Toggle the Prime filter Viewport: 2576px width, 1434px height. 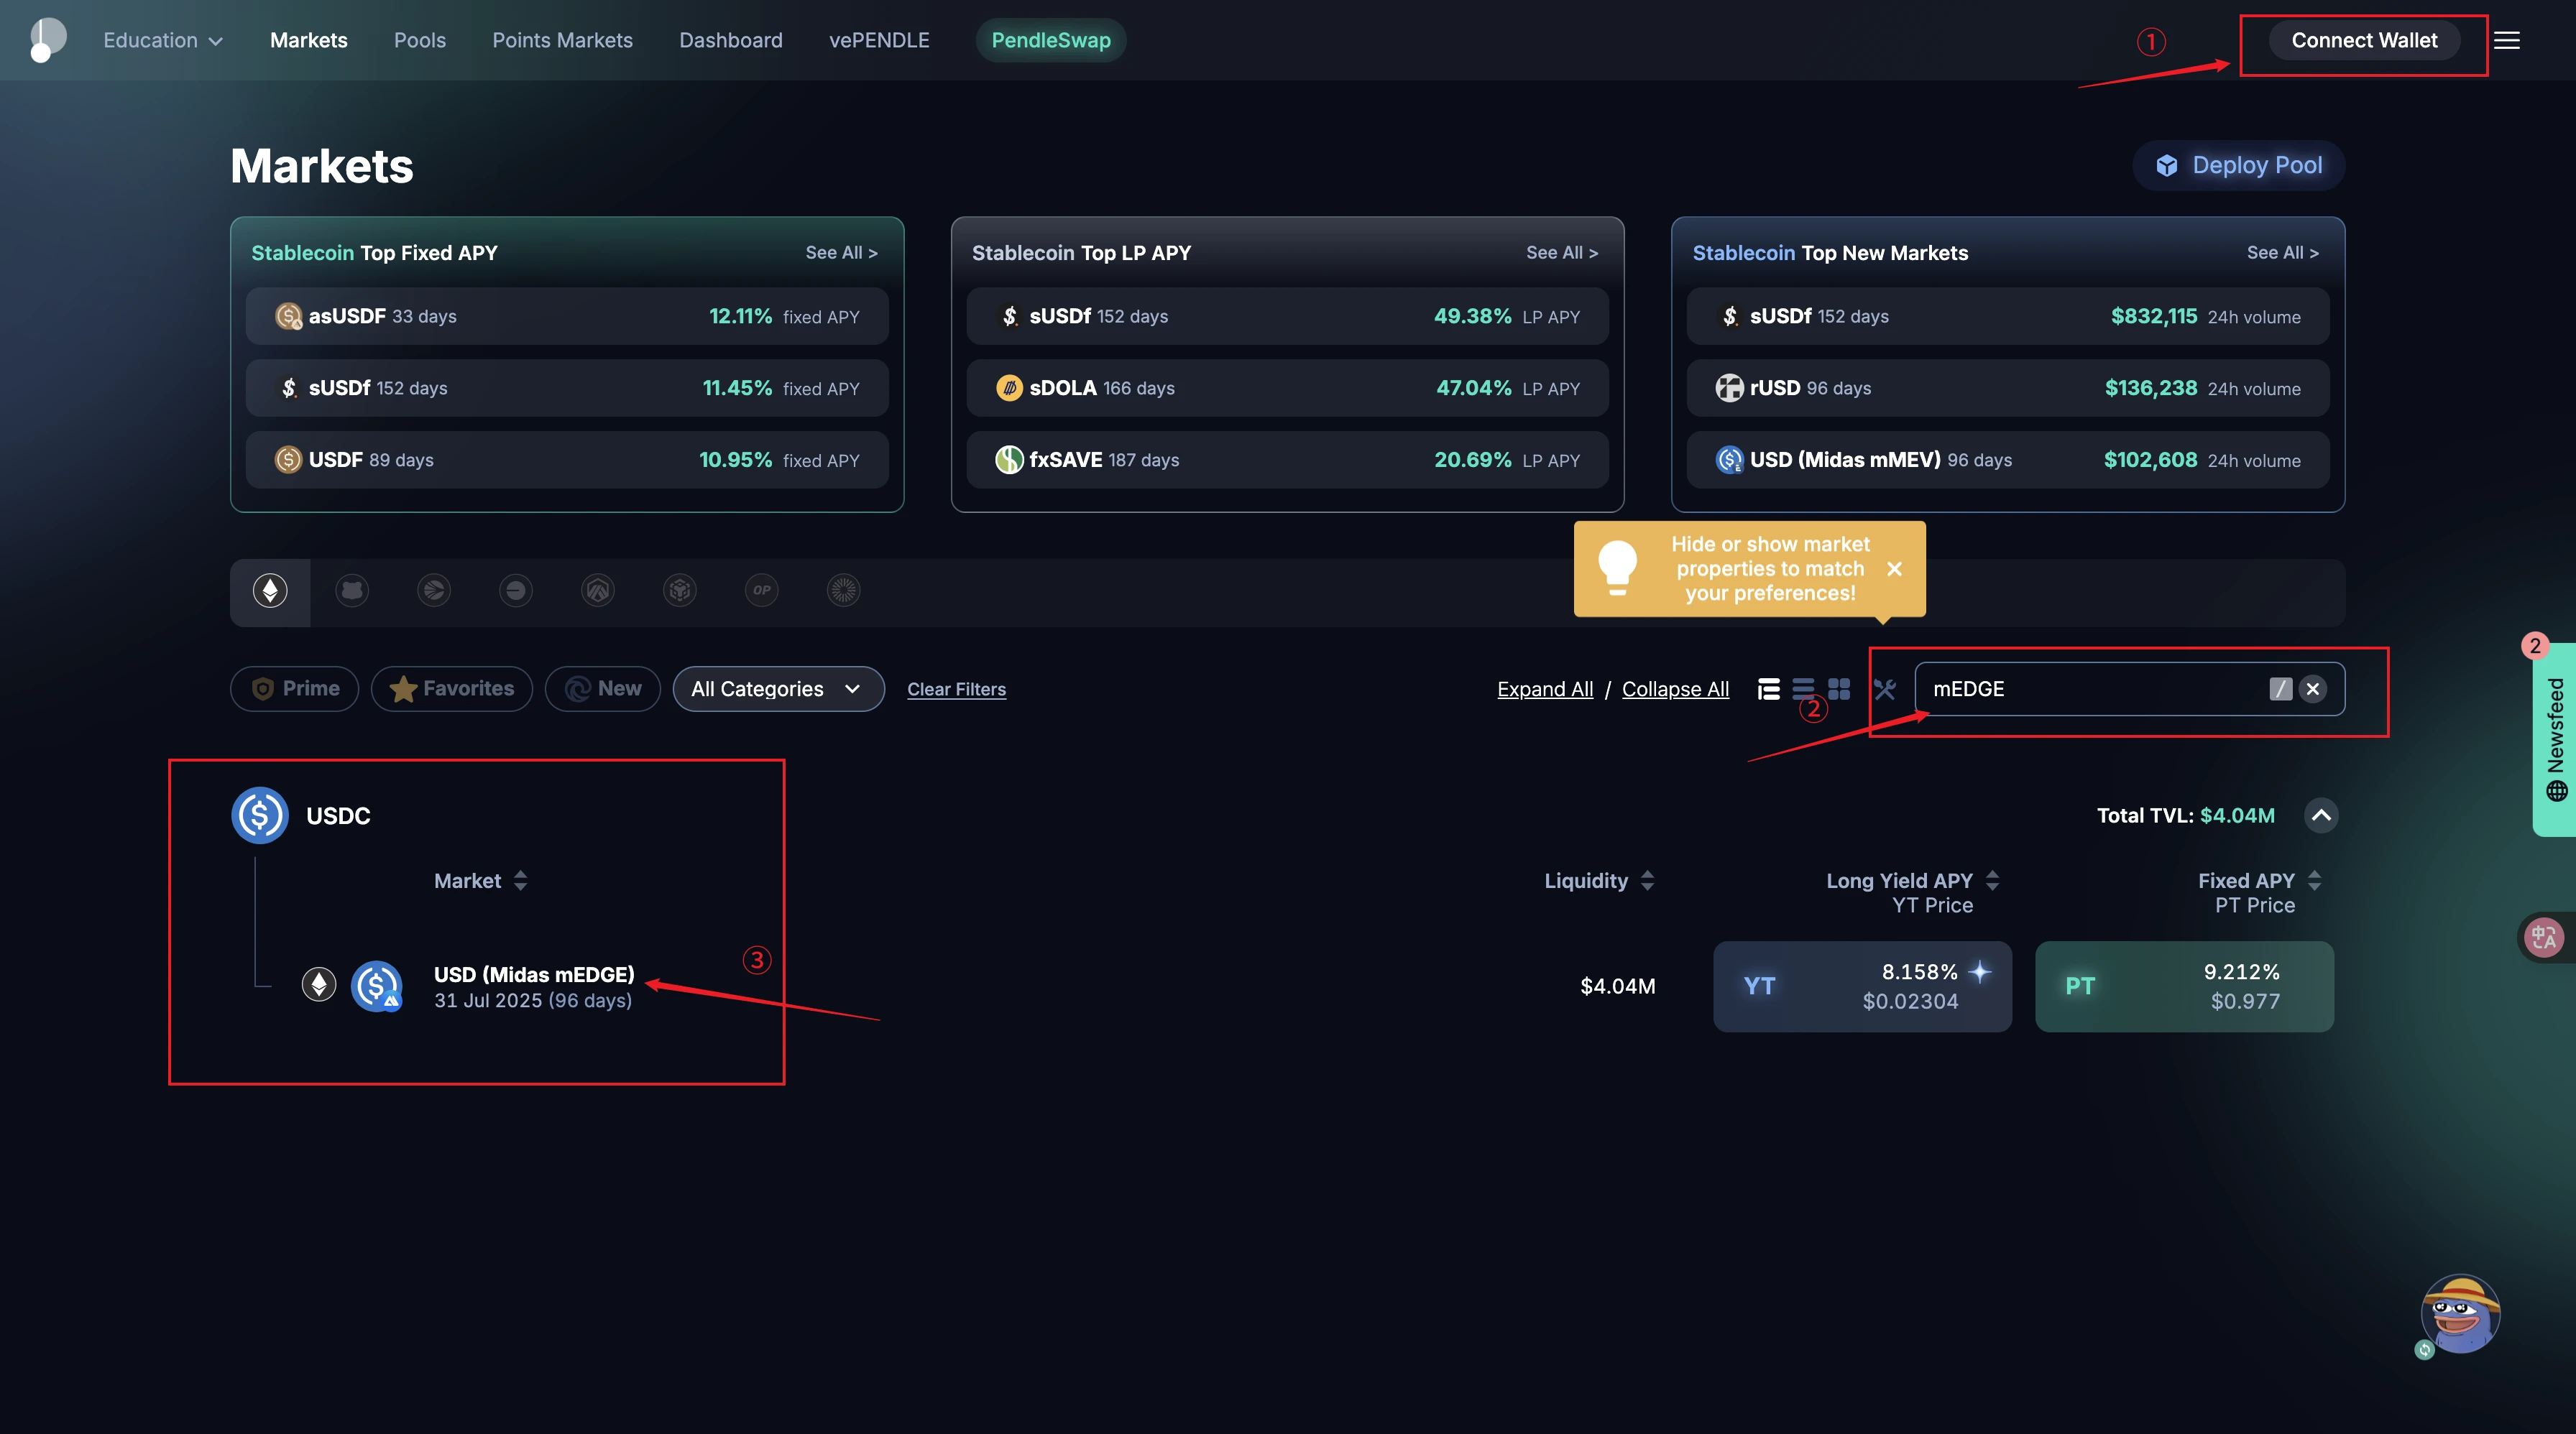tap(294, 688)
